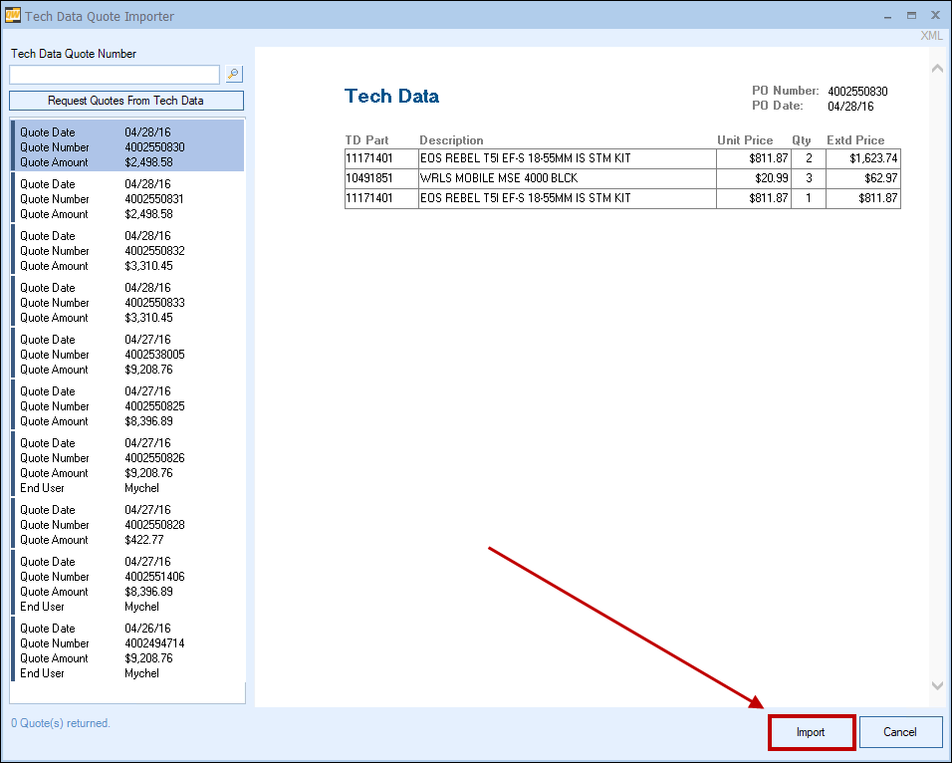Select quote number 4002538005 in list
The height and width of the screenshot is (763, 952).
pyautogui.click(x=127, y=354)
